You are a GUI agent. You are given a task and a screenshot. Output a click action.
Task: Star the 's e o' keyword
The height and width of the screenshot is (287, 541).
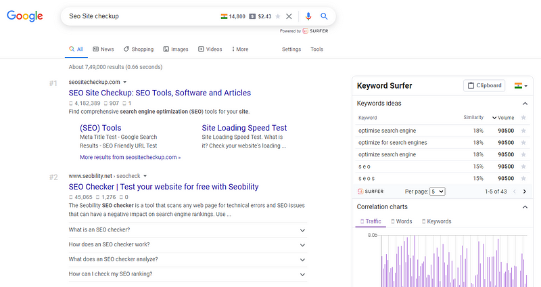[x=523, y=167]
